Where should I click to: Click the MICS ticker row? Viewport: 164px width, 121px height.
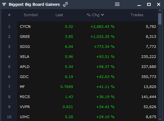[x=87, y=97]
